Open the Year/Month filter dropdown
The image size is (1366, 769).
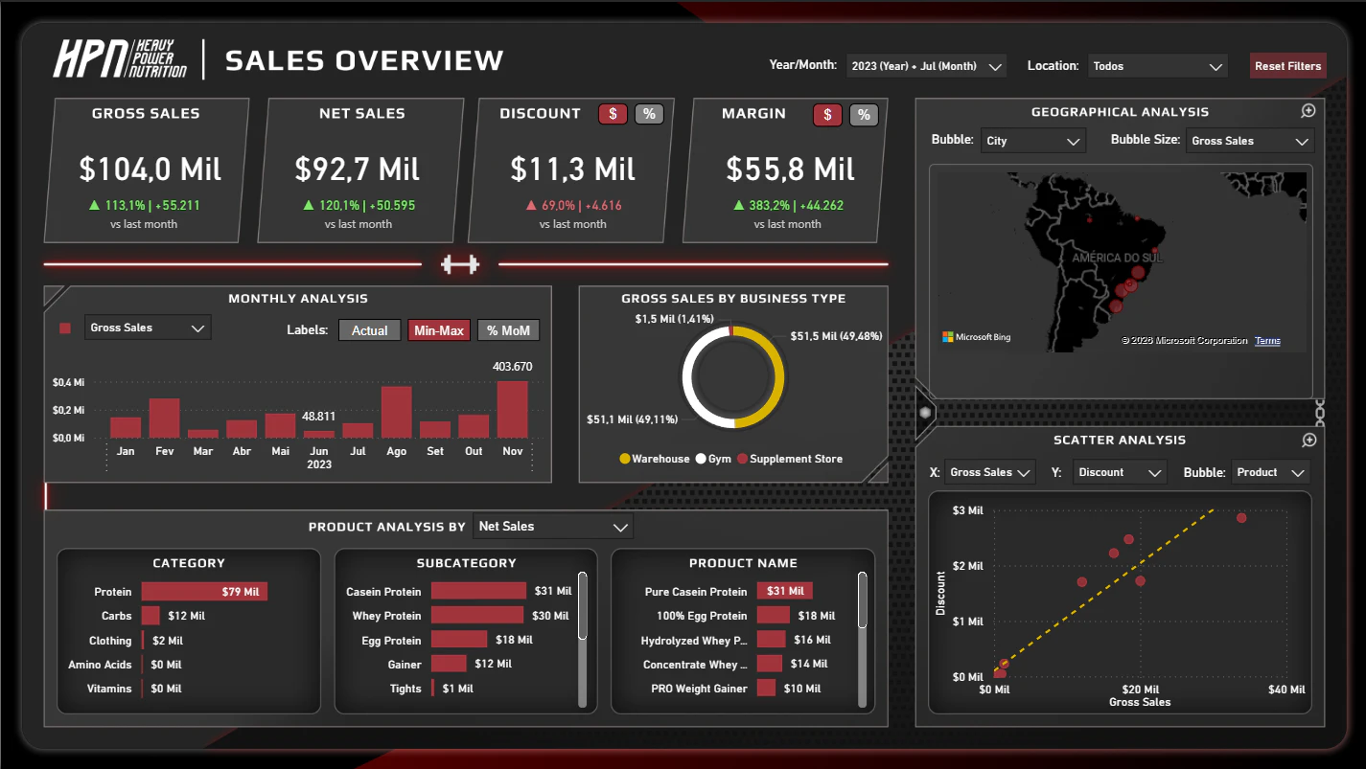(926, 66)
